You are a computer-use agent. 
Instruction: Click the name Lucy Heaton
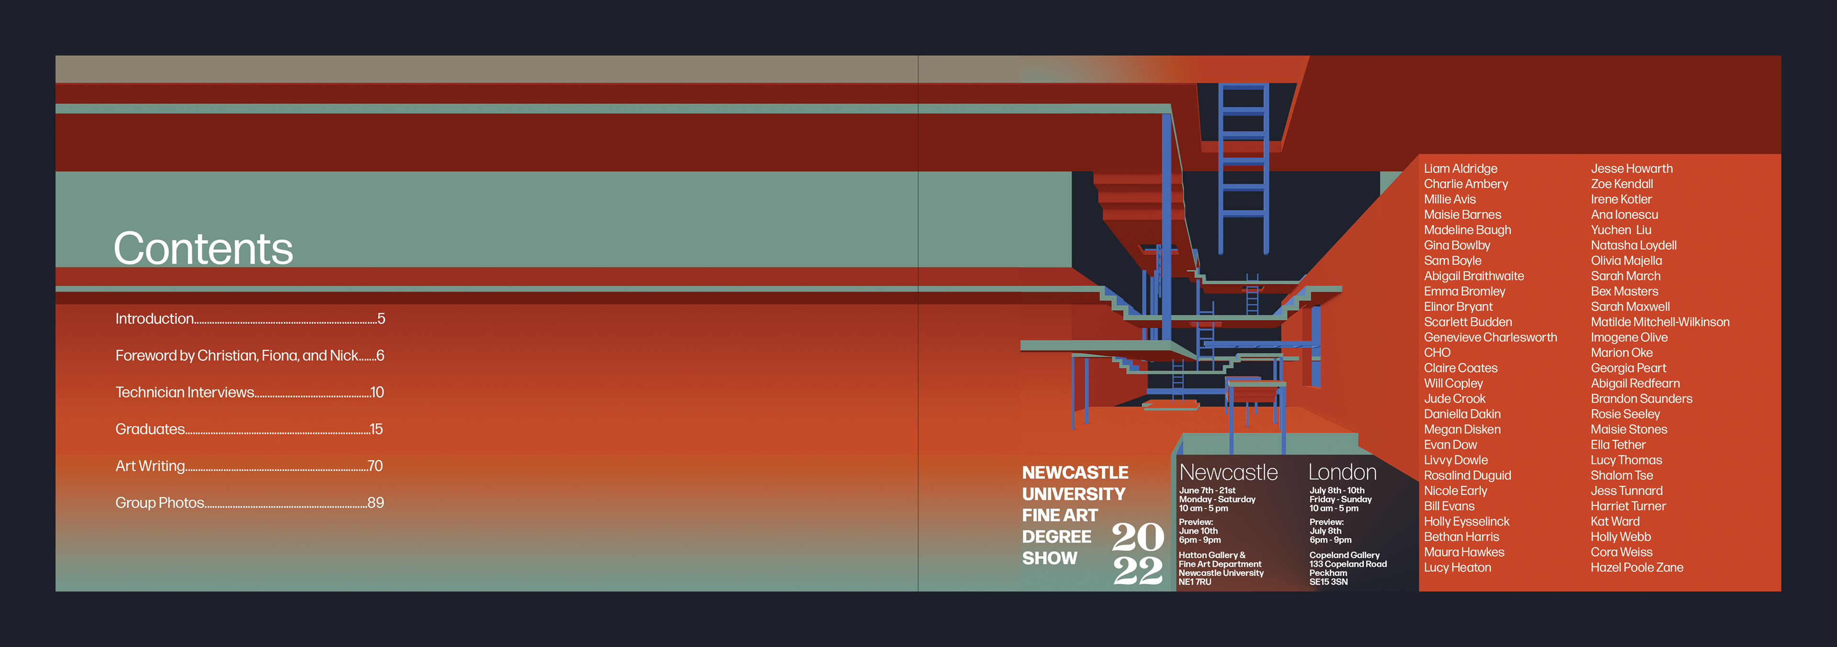(1457, 568)
